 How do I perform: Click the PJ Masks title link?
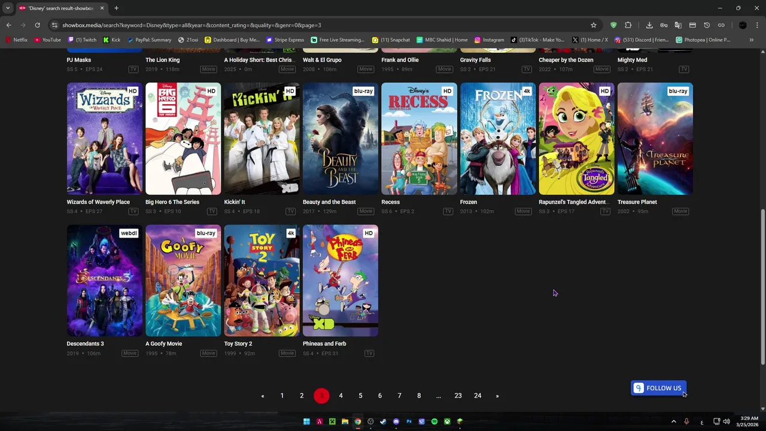point(79,60)
